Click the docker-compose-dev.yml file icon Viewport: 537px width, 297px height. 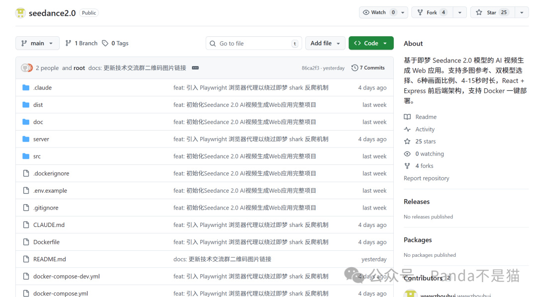[26, 276]
